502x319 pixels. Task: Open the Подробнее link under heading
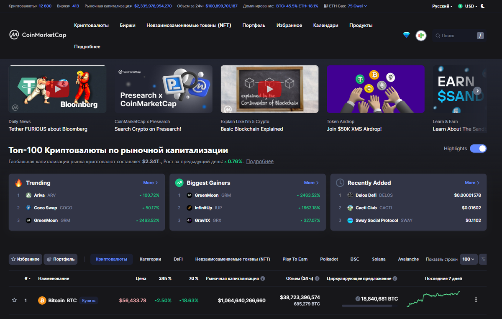[260, 162]
